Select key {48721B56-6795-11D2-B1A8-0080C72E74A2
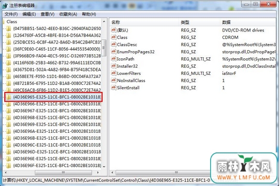 click(x=57, y=83)
